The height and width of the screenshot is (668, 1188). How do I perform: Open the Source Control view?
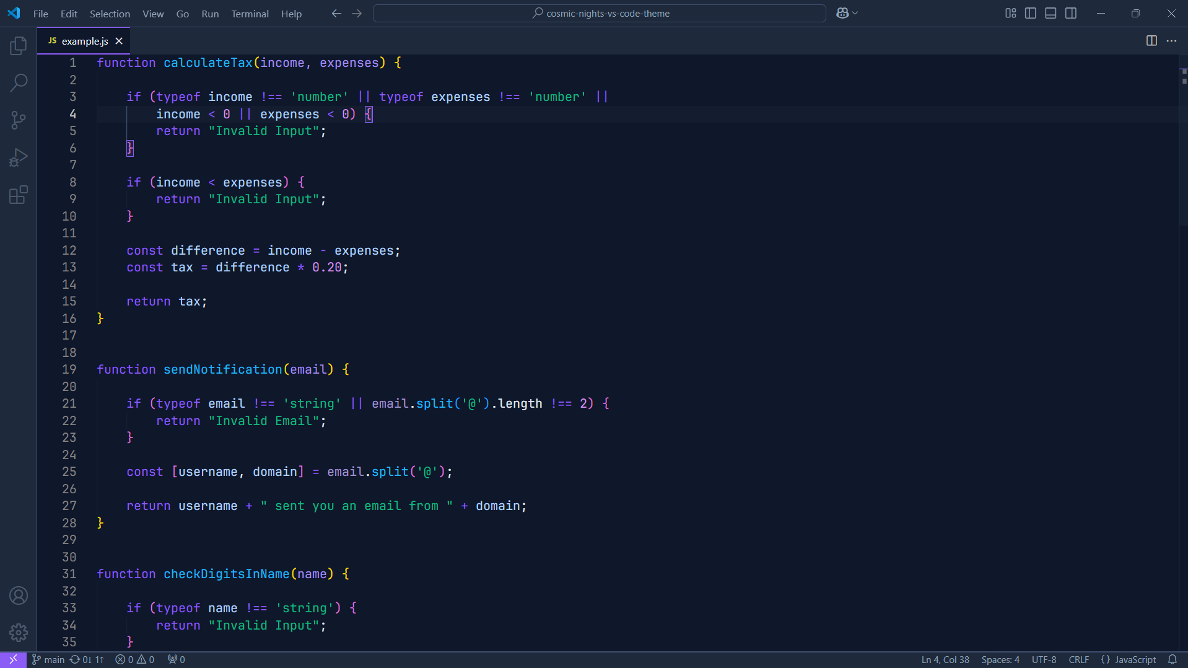[19, 120]
